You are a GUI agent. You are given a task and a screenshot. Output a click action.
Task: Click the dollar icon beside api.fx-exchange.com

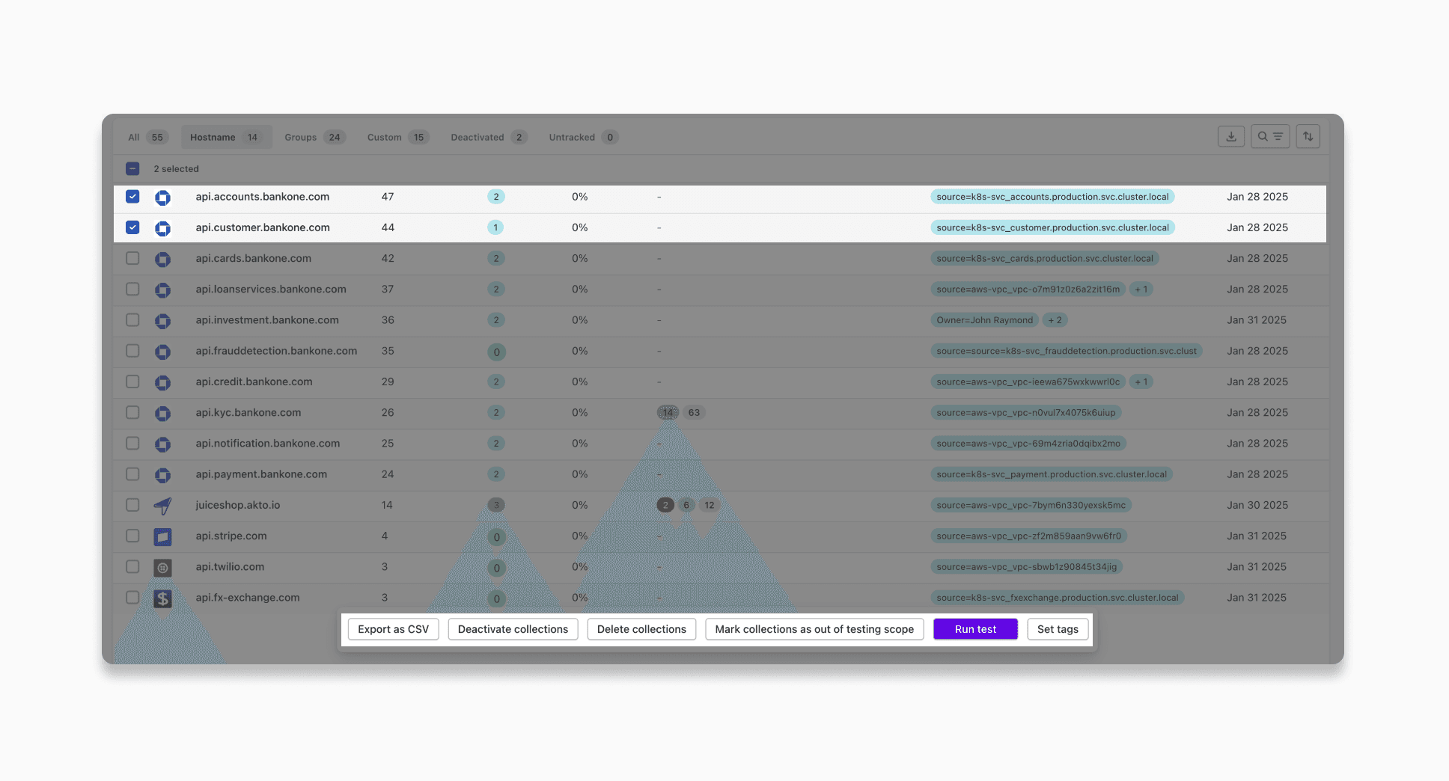pyautogui.click(x=162, y=598)
